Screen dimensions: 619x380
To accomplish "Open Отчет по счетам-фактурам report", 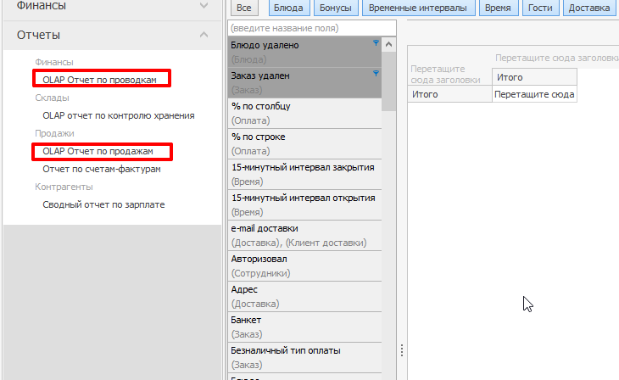I will 101,169.
